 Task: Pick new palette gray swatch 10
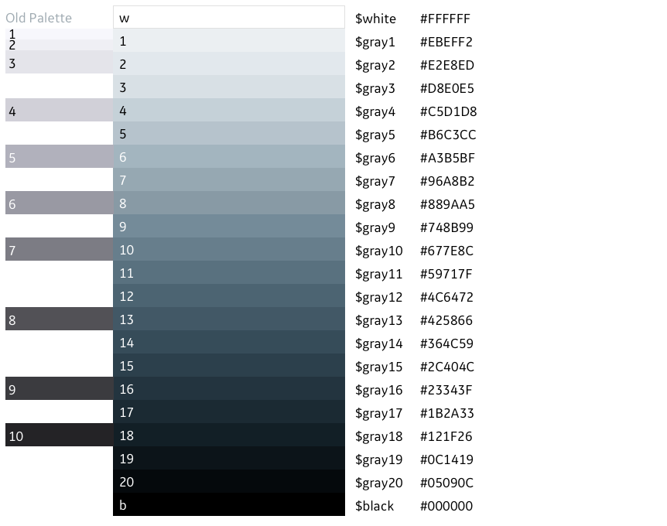tap(229, 249)
